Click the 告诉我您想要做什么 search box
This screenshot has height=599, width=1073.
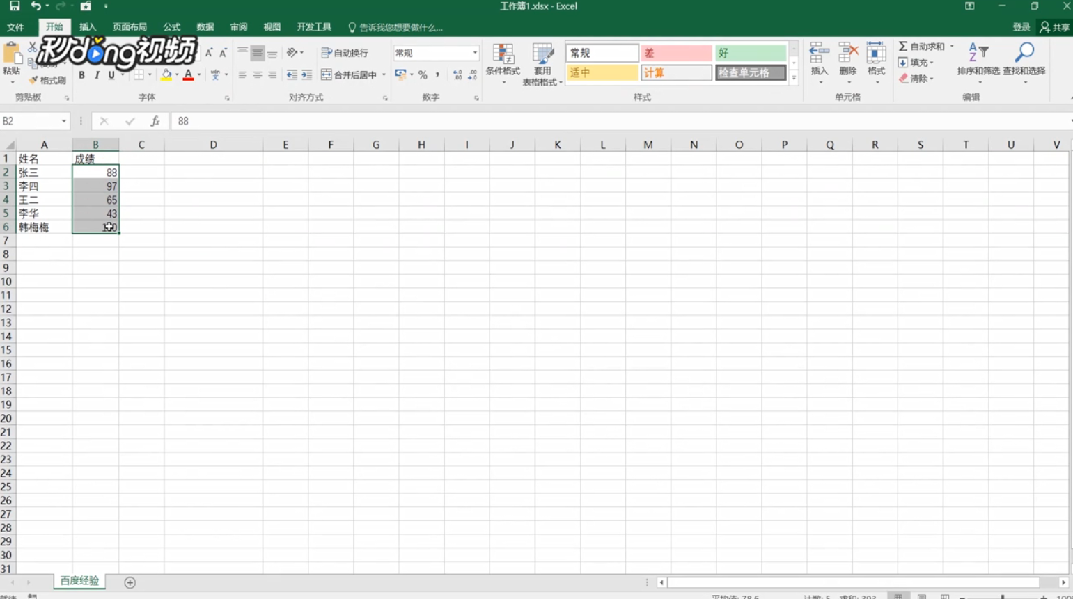click(395, 28)
